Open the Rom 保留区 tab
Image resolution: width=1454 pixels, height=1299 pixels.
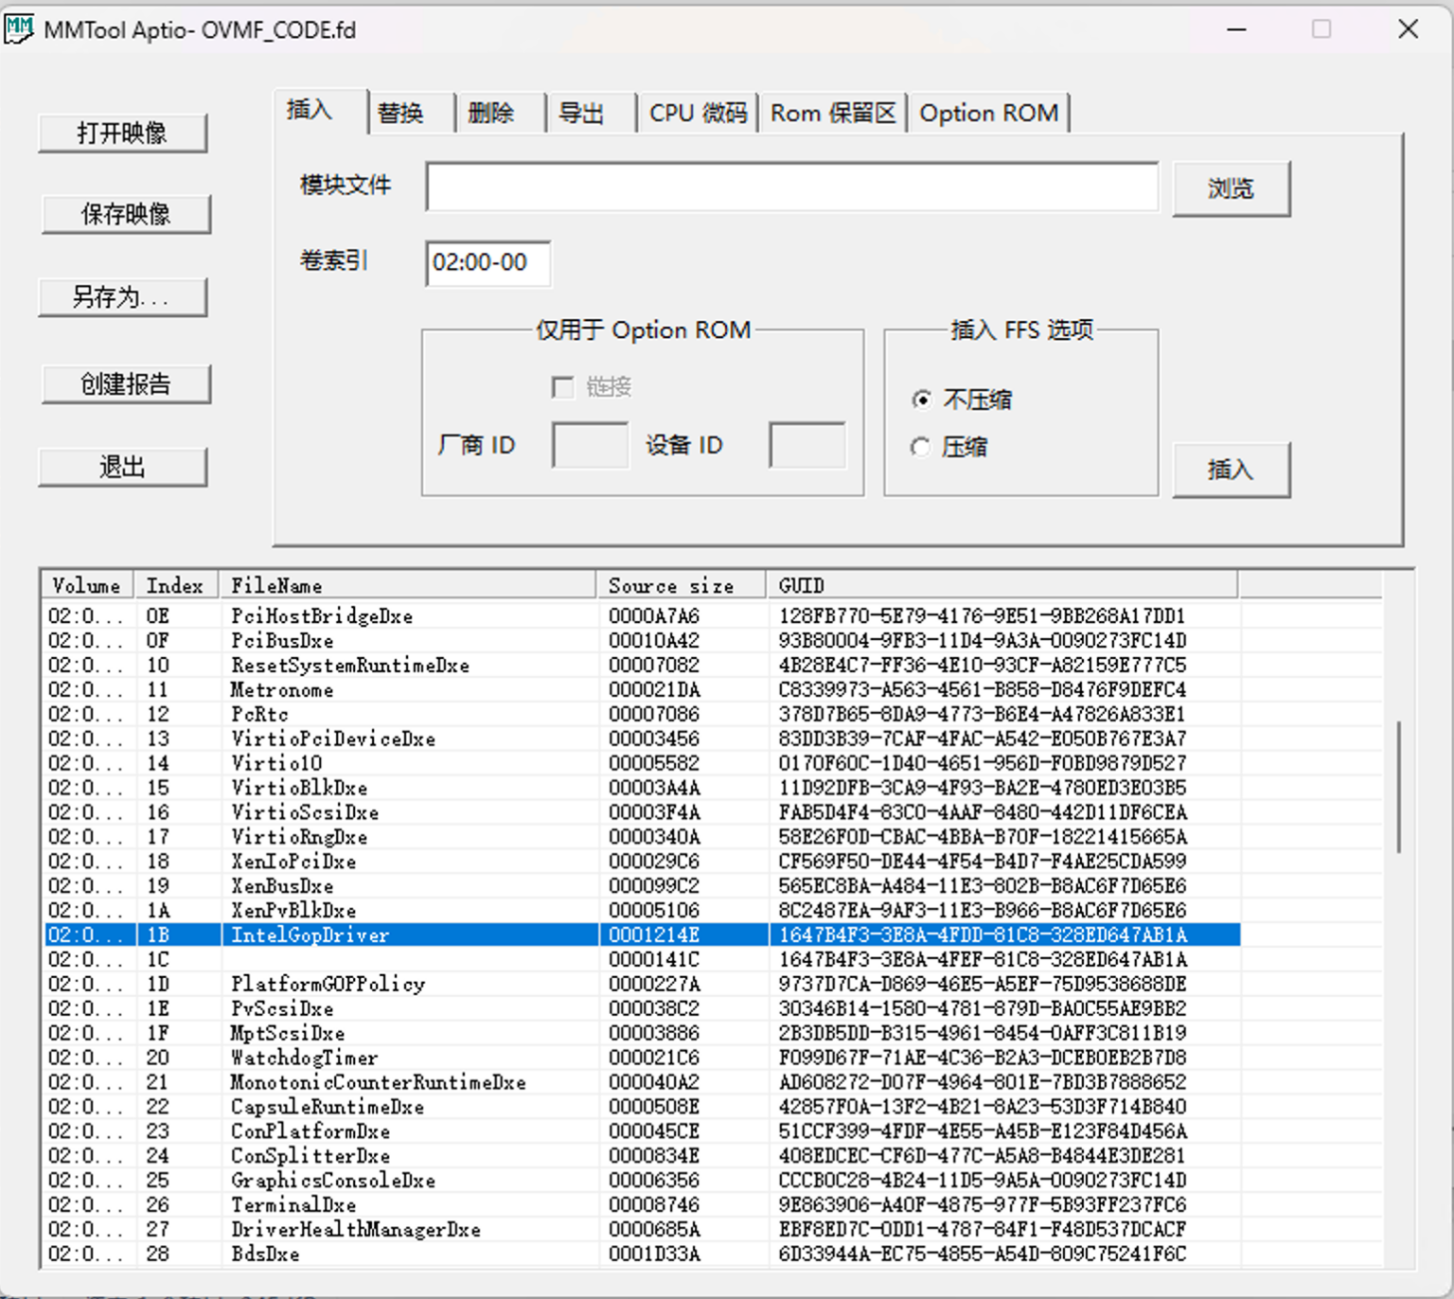[832, 112]
